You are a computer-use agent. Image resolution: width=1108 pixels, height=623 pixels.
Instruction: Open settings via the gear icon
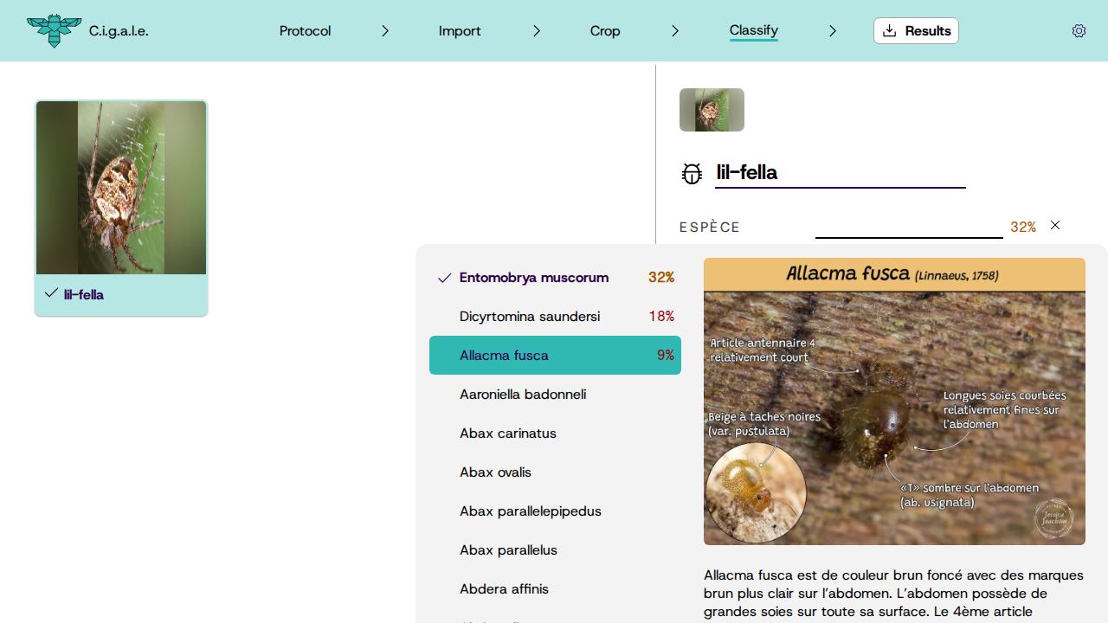tap(1079, 31)
